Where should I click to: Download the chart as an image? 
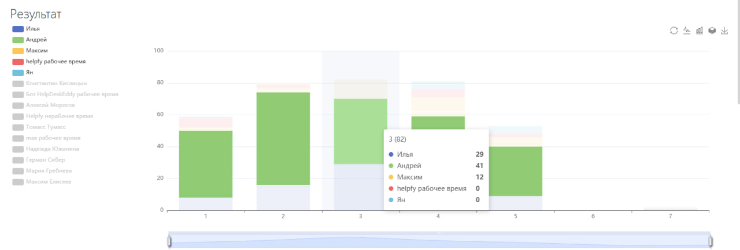tap(725, 31)
